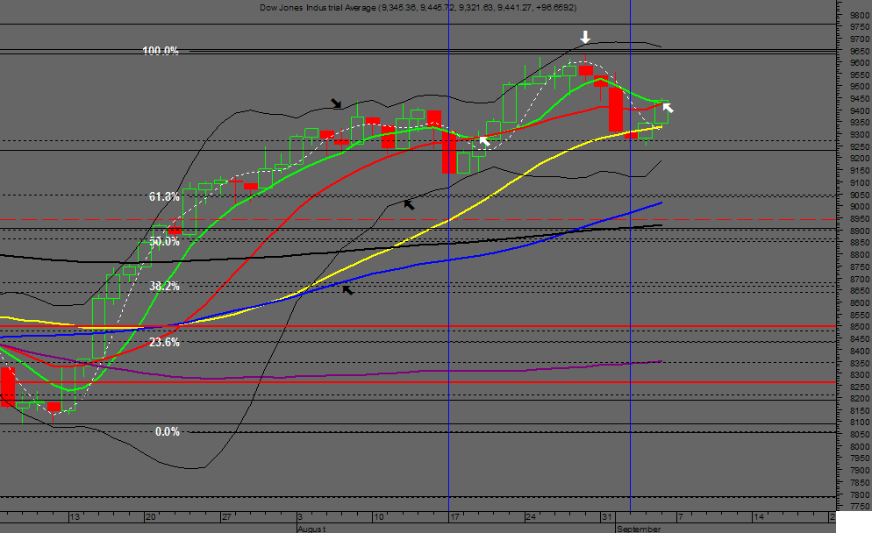The image size is (872, 533).
Task: Click the 9750 price axis label
Action: [861, 26]
